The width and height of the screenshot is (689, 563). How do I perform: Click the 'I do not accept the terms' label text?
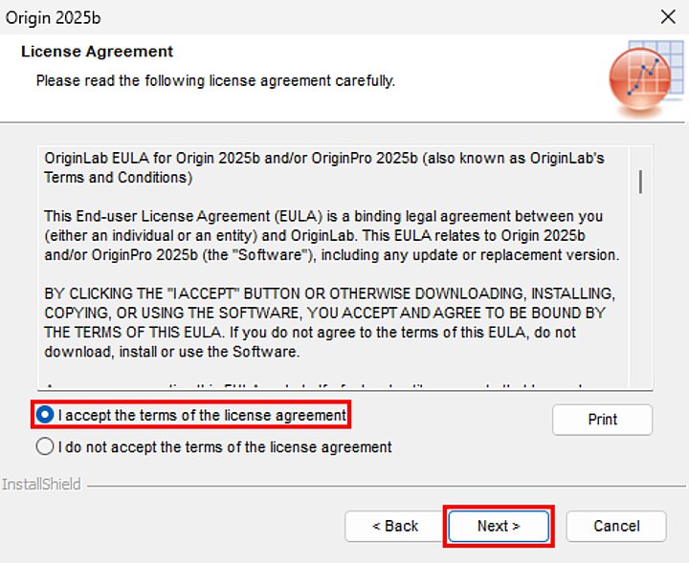[x=225, y=446]
